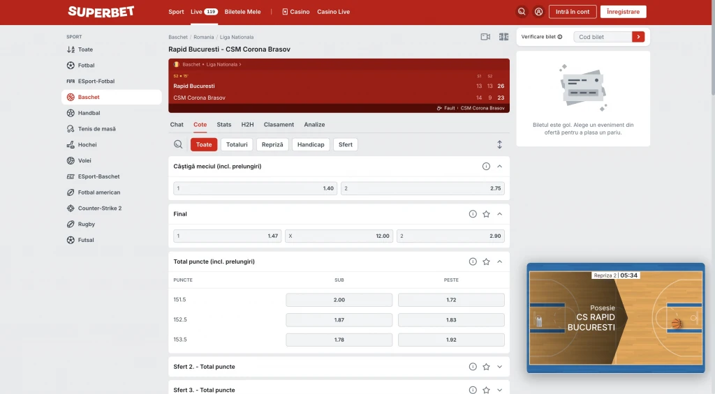Favorite the Final market with star
The image size is (715, 394).
(486, 214)
